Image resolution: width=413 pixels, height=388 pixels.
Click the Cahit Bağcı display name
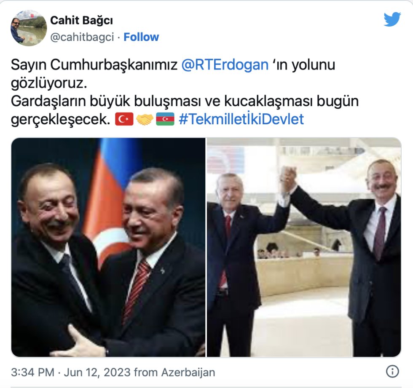[x=81, y=20]
